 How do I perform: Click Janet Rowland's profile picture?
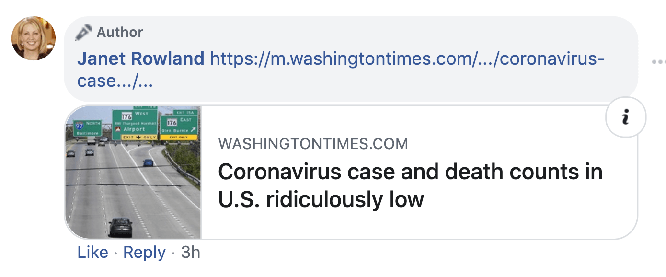tap(34, 38)
